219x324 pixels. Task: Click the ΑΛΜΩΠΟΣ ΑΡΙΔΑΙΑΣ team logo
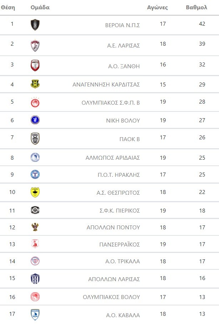point(35,158)
